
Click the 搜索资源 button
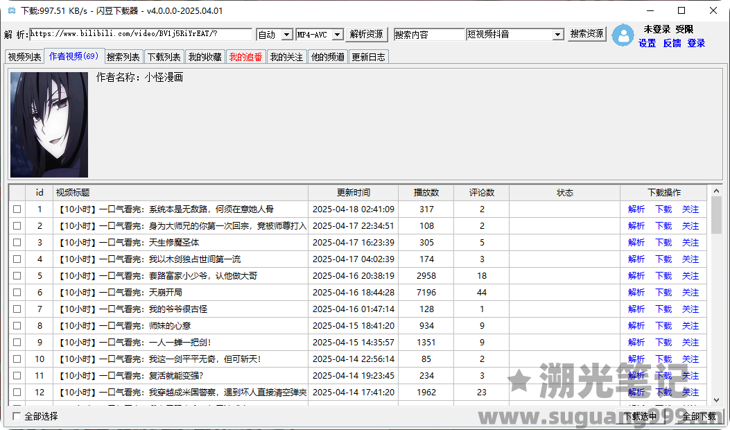tap(586, 34)
